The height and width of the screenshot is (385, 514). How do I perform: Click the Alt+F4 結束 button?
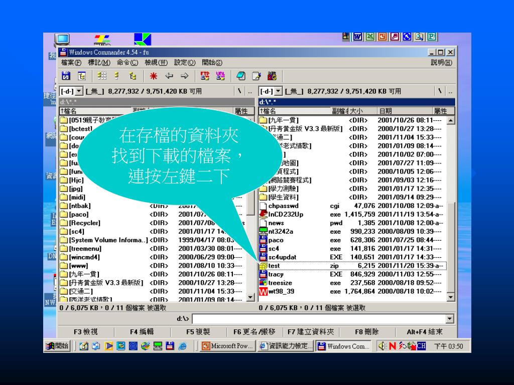(425, 332)
